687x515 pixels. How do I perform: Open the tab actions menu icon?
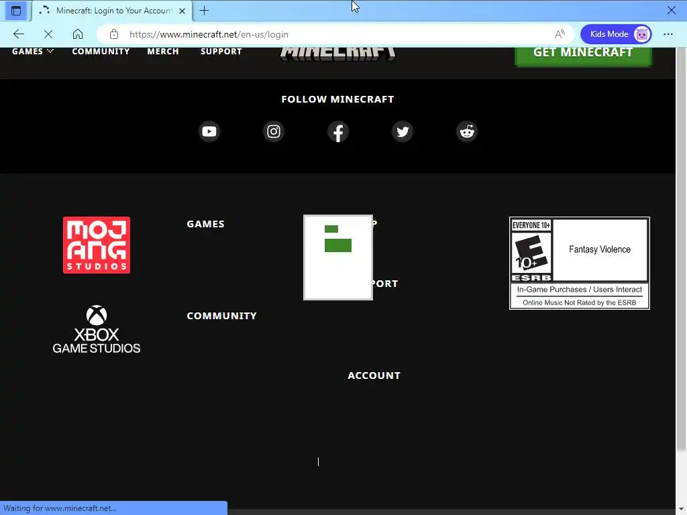pos(16,11)
